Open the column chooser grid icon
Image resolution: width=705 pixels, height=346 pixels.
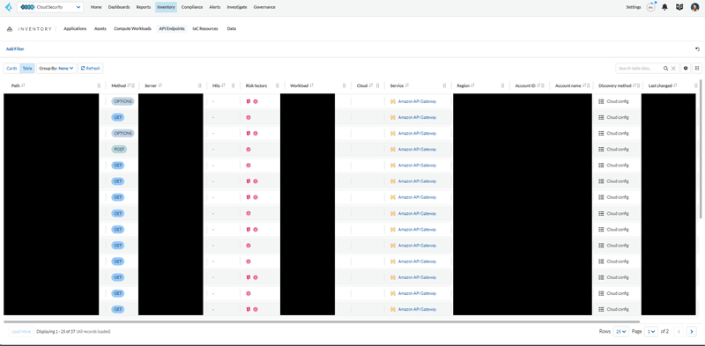[x=697, y=69]
